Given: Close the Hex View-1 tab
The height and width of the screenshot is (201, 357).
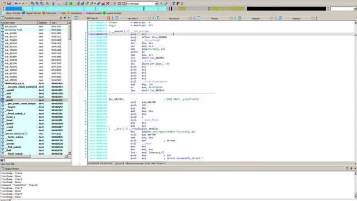Looking at the screenshot, I should coord(149,18).
